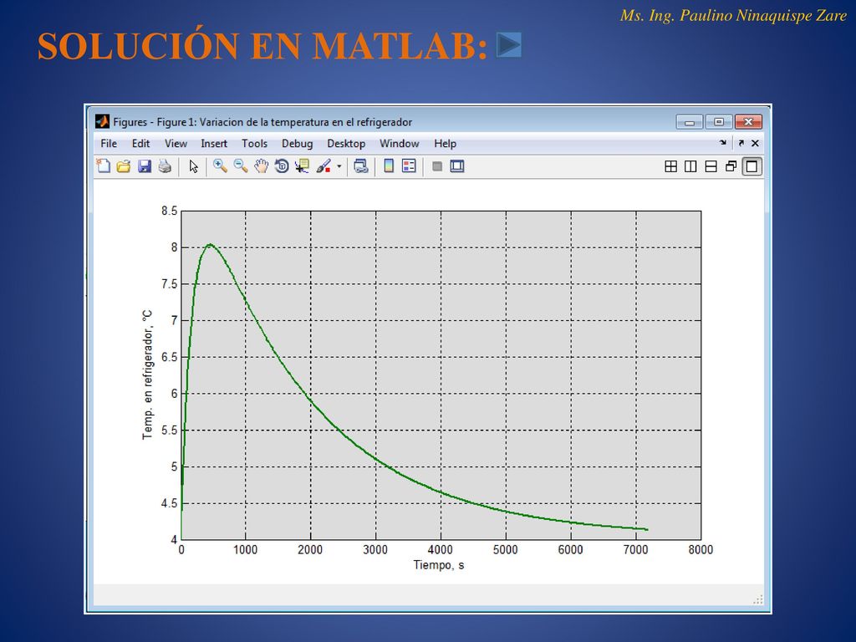Click the green temperature curve peak
The image size is (856, 642).
point(210,245)
